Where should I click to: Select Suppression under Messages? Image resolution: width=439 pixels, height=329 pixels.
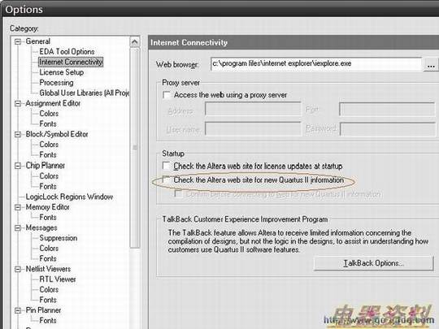point(59,238)
